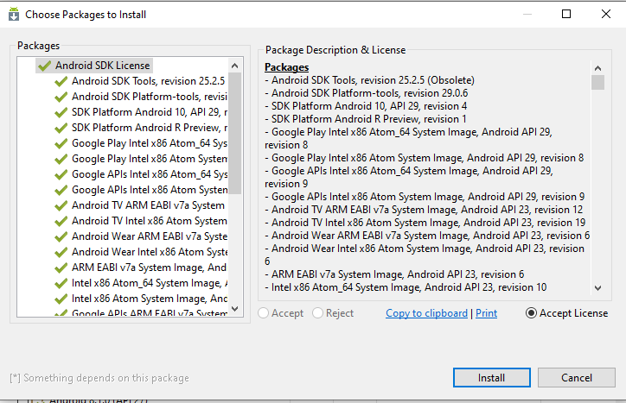Click the checkmark icon for Intel x86 Atom_64 System Image
Viewport: 626px width, 403px height.
61,283
